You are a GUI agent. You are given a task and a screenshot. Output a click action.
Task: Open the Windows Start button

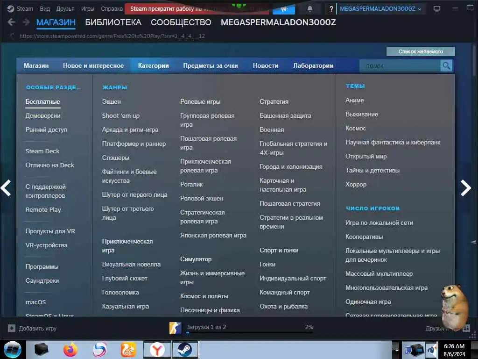(12, 350)
